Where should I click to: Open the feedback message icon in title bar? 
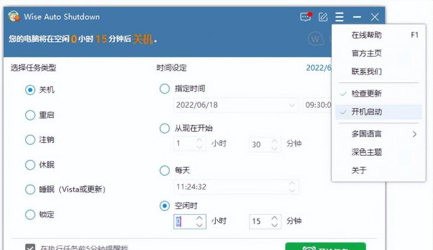306,17
